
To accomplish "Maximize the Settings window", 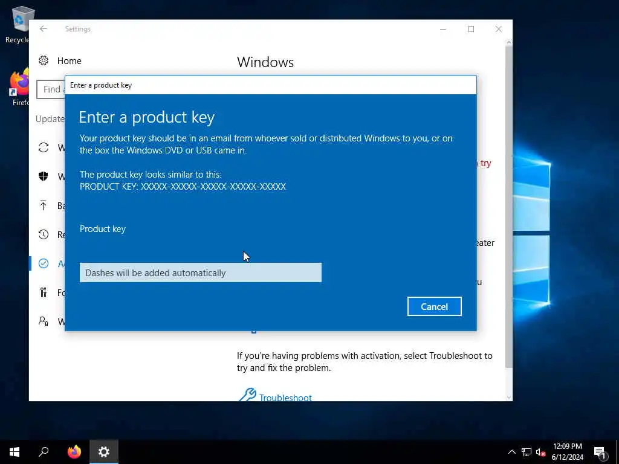I will click(470, 29).
